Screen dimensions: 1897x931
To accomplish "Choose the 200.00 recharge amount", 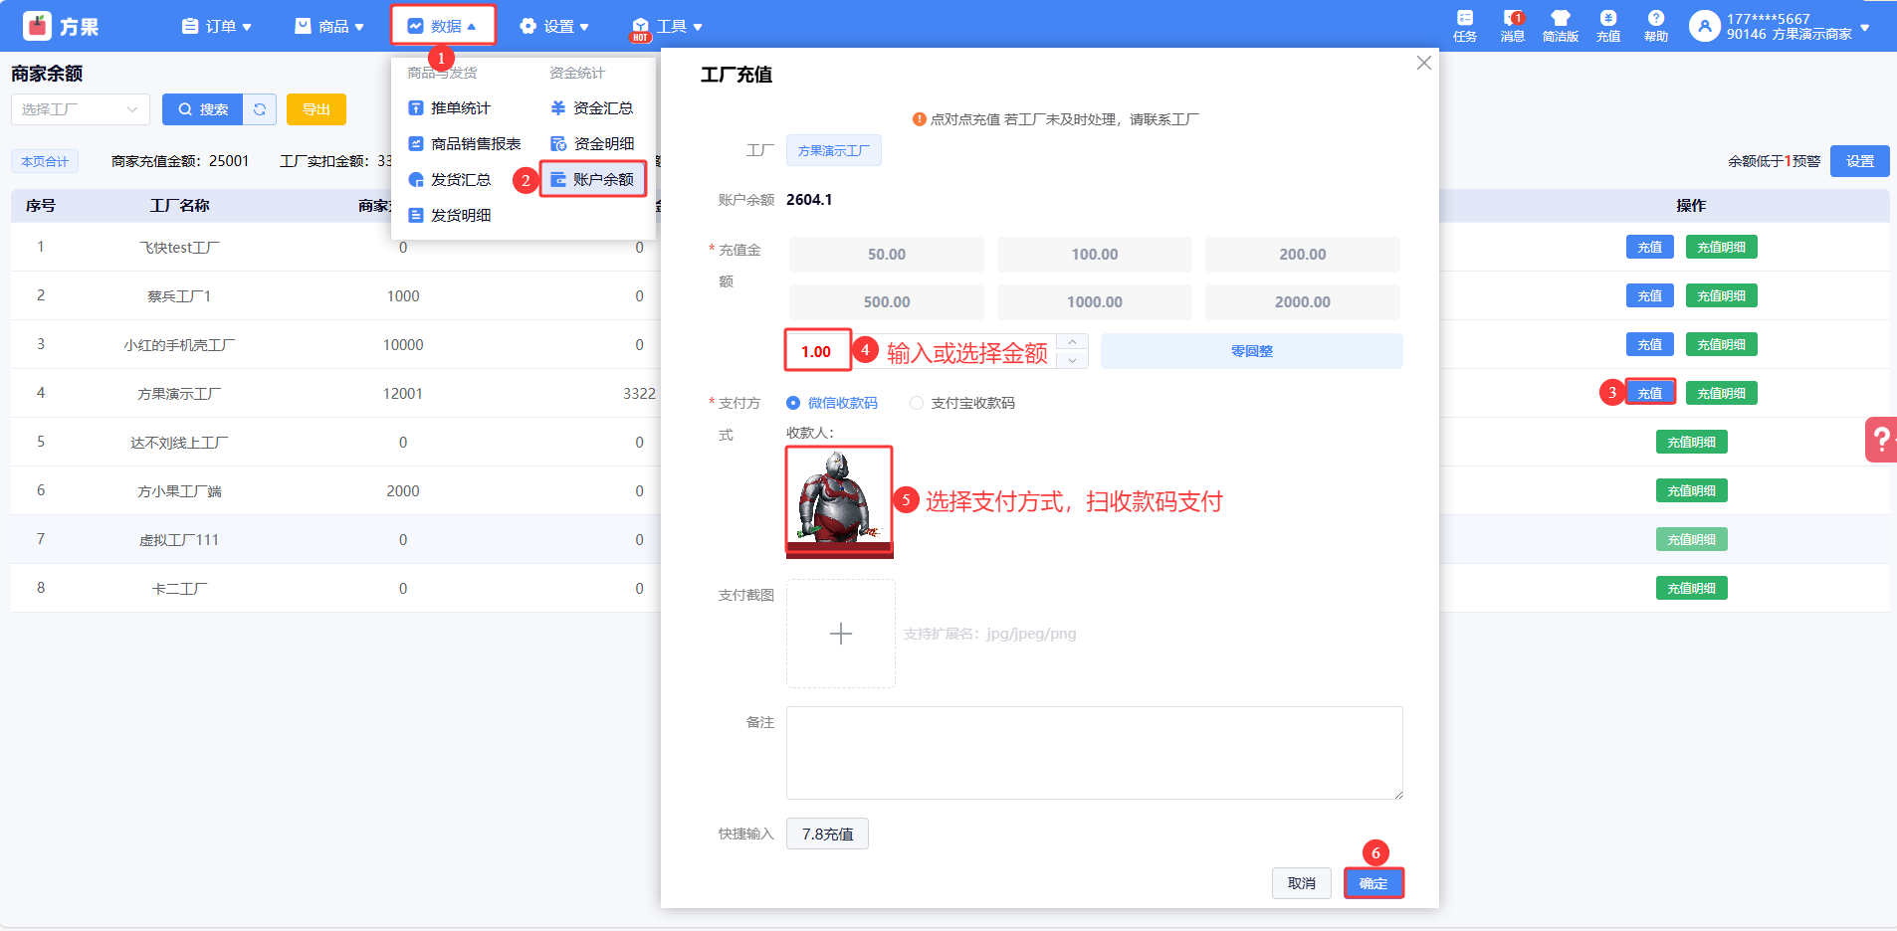I will pyautogui.click(x=1303, y=255).
